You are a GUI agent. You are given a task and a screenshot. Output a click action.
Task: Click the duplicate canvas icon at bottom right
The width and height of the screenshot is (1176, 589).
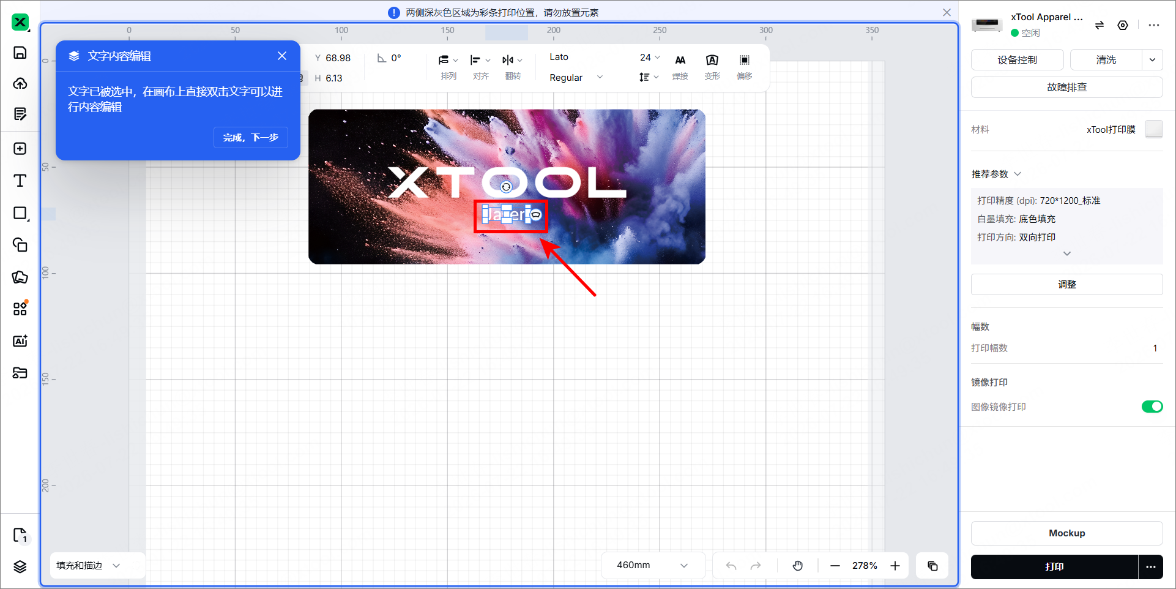pyautogui.click(x=932, y=566)
